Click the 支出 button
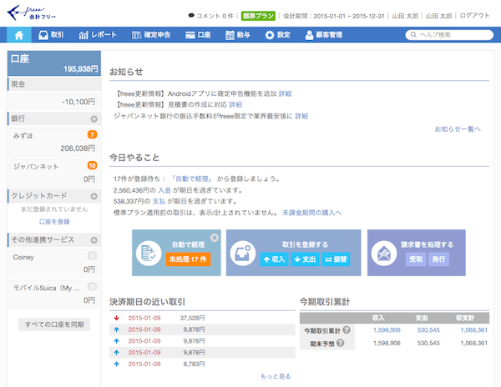Image resolution: width=501 pixels, height=387 pixels. [305, 259]
